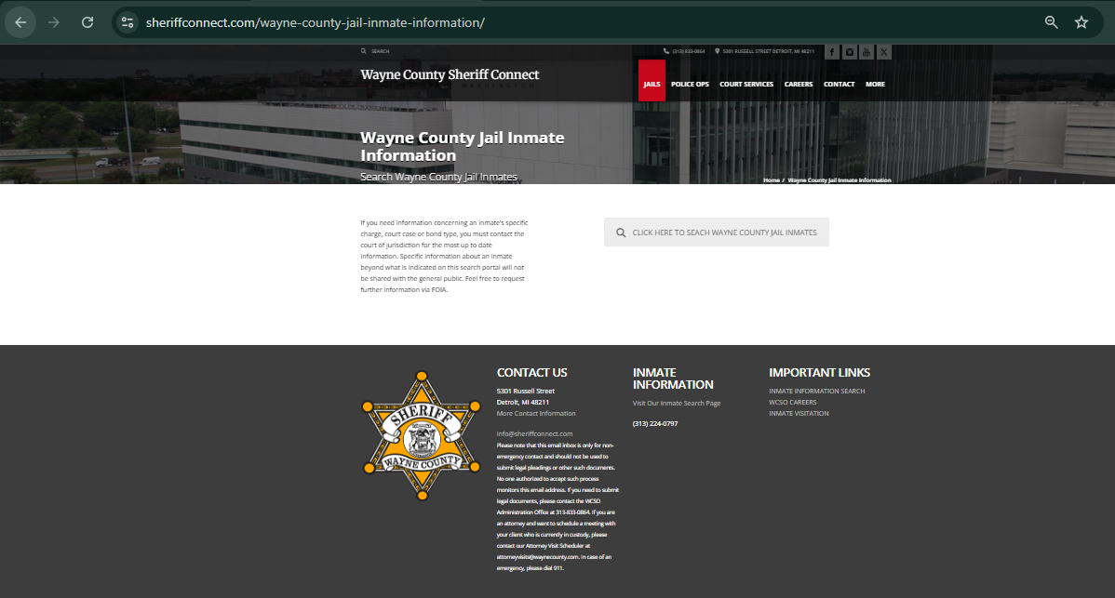Click the Home breadcrumb link
1115x598 pixels.
(771, 180)
